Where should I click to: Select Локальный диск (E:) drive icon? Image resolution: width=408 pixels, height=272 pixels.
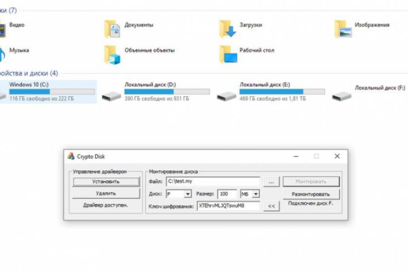(x=227, y=96)
